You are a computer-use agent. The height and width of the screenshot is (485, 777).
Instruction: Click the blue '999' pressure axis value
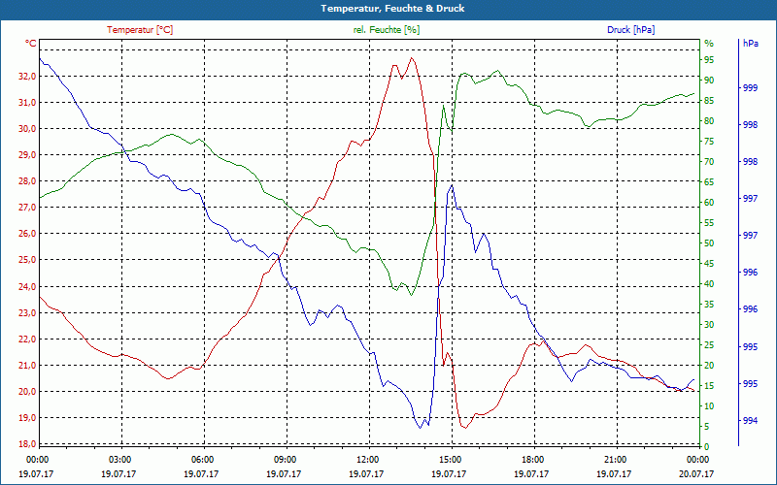pyautogui.click(x=750, y=88)
